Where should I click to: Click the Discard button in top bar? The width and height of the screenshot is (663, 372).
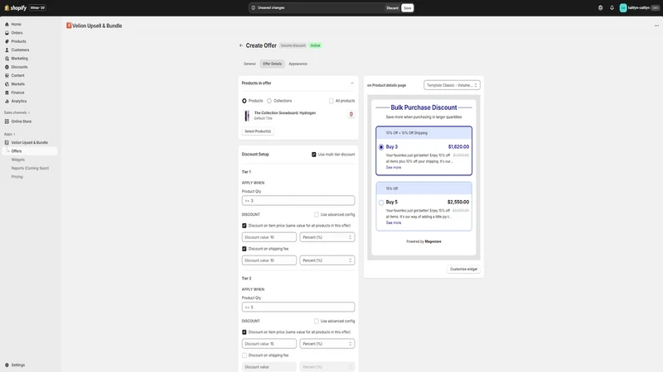point(392,8)
